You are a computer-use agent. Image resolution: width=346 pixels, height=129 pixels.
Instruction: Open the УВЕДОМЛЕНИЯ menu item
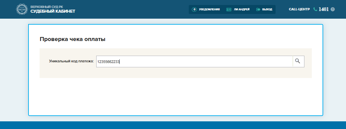[209, 9]
